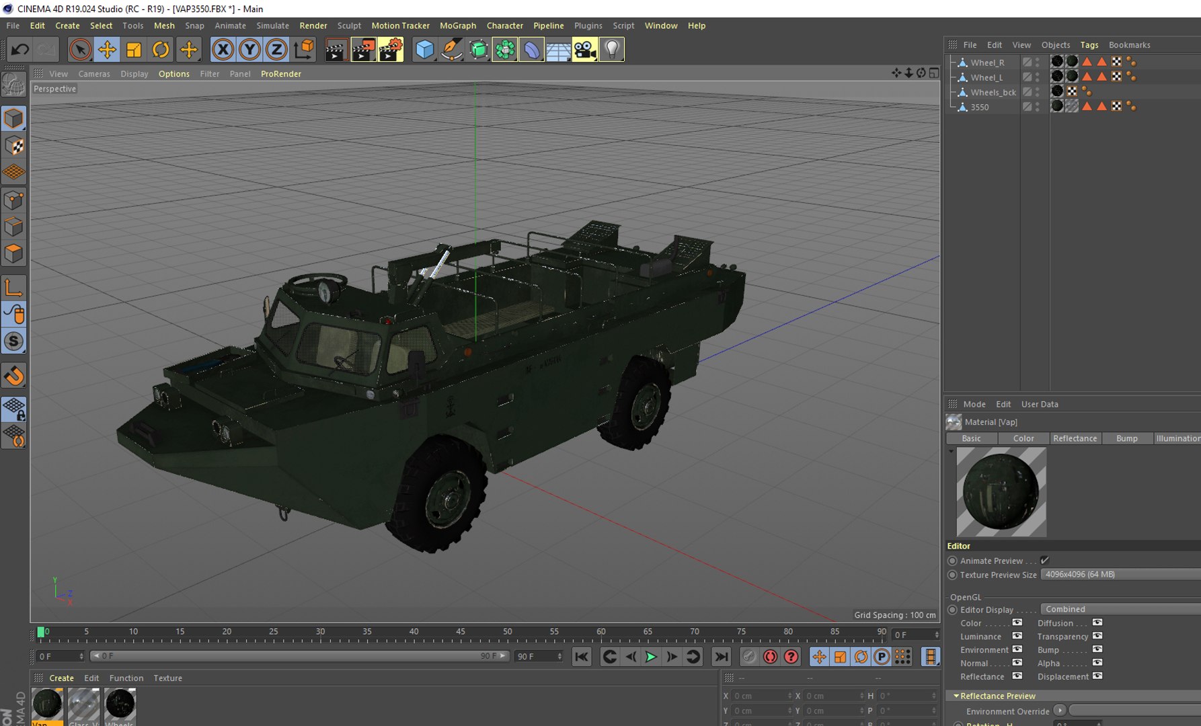Click the Viewport Solo S icon
Image resolution: width=1201 pixels, height=726 pixels.
(14, 341)
